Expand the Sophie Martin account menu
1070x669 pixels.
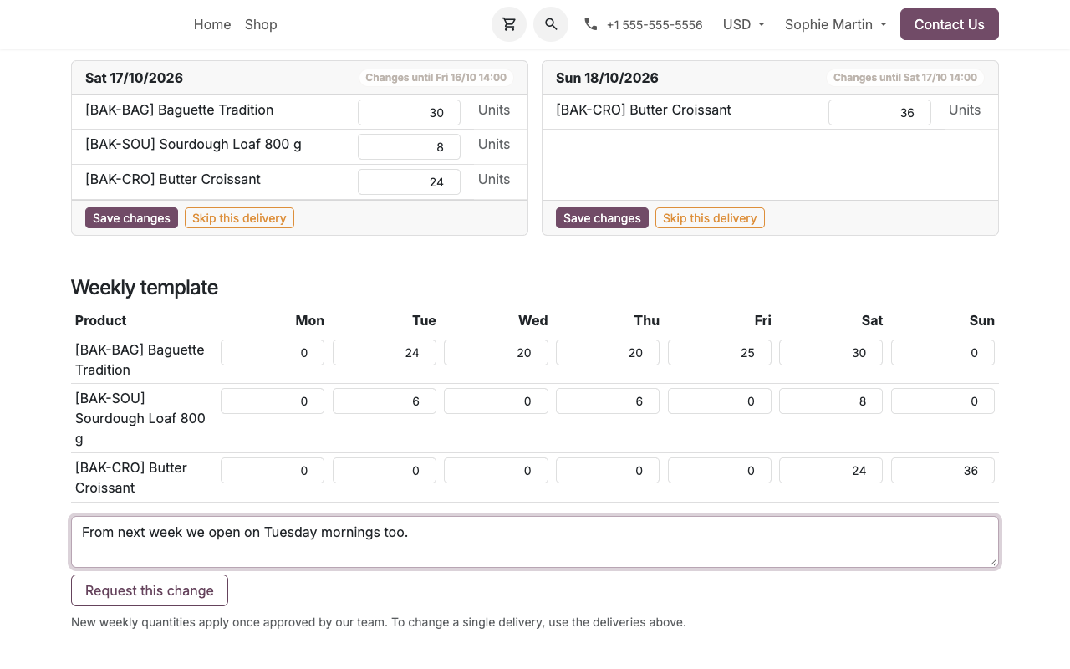[x=836, y=24]
